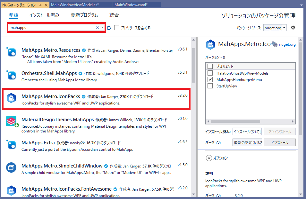Uncheck the MahAppsHamburgerMenu project
The width and height of the screenshot is (306, 199).
tap(210, 80)
